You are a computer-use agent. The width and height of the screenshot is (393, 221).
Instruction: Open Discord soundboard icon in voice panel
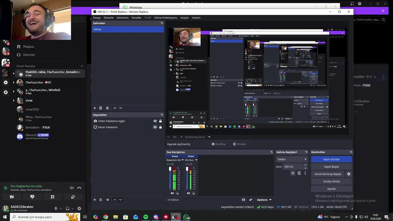[x=73, y=197]
